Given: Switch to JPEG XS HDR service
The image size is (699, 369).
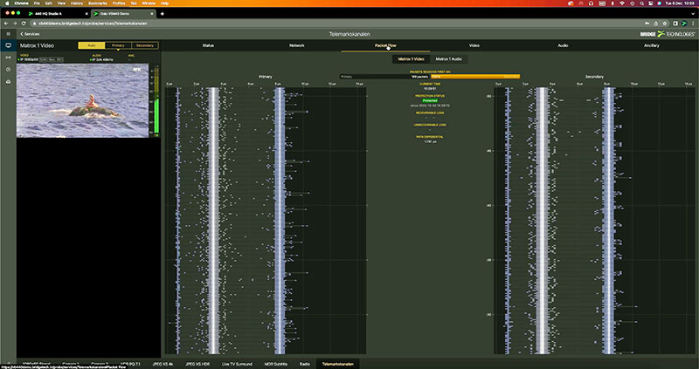Looking at the screenshot, I should [198, 364].
